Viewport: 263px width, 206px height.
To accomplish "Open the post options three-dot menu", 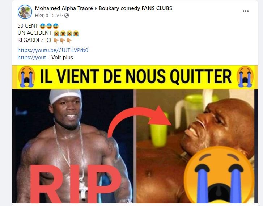I will point(245,11).
